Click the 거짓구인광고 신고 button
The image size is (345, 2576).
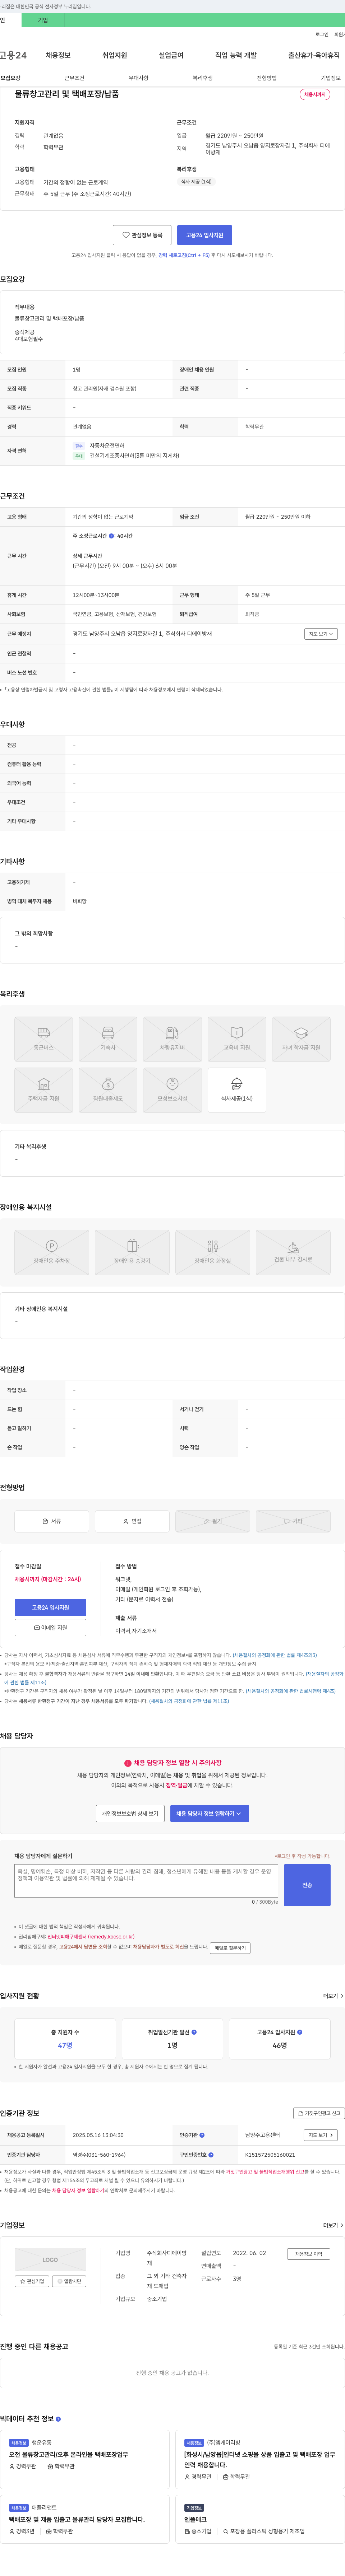pos(319,2113)
